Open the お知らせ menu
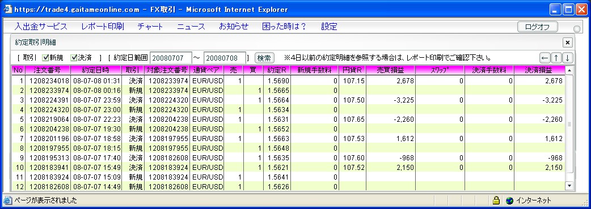591x209 pixels. tap(234, 27)
